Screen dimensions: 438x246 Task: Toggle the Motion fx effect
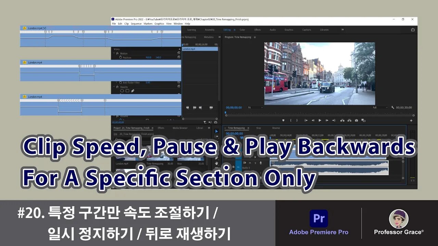coord(117,53)
